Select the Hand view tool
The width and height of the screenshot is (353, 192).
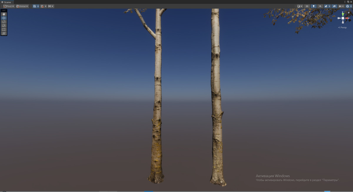click(4, 14)
